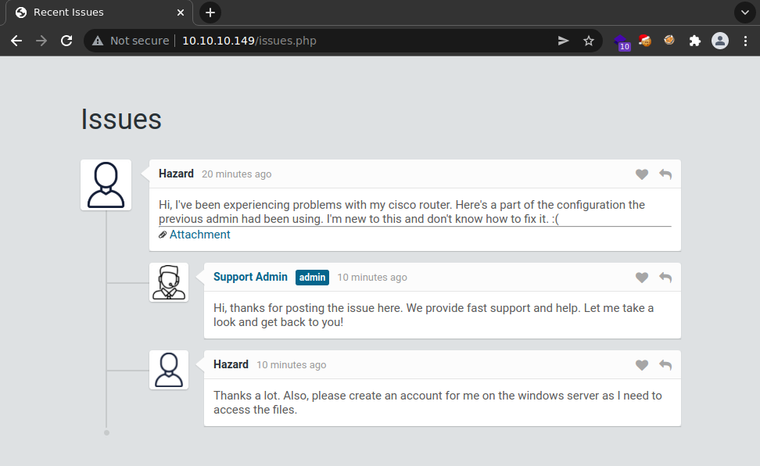Like Hazard's windows server comment
This screenshot has height=466, width=760.
(642, 365)
